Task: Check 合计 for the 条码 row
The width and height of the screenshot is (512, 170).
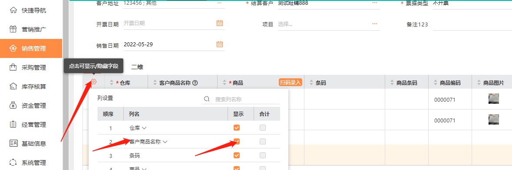Action: pos(263,155)
